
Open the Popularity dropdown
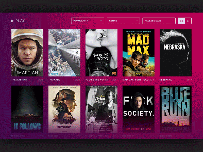point(88,21)
